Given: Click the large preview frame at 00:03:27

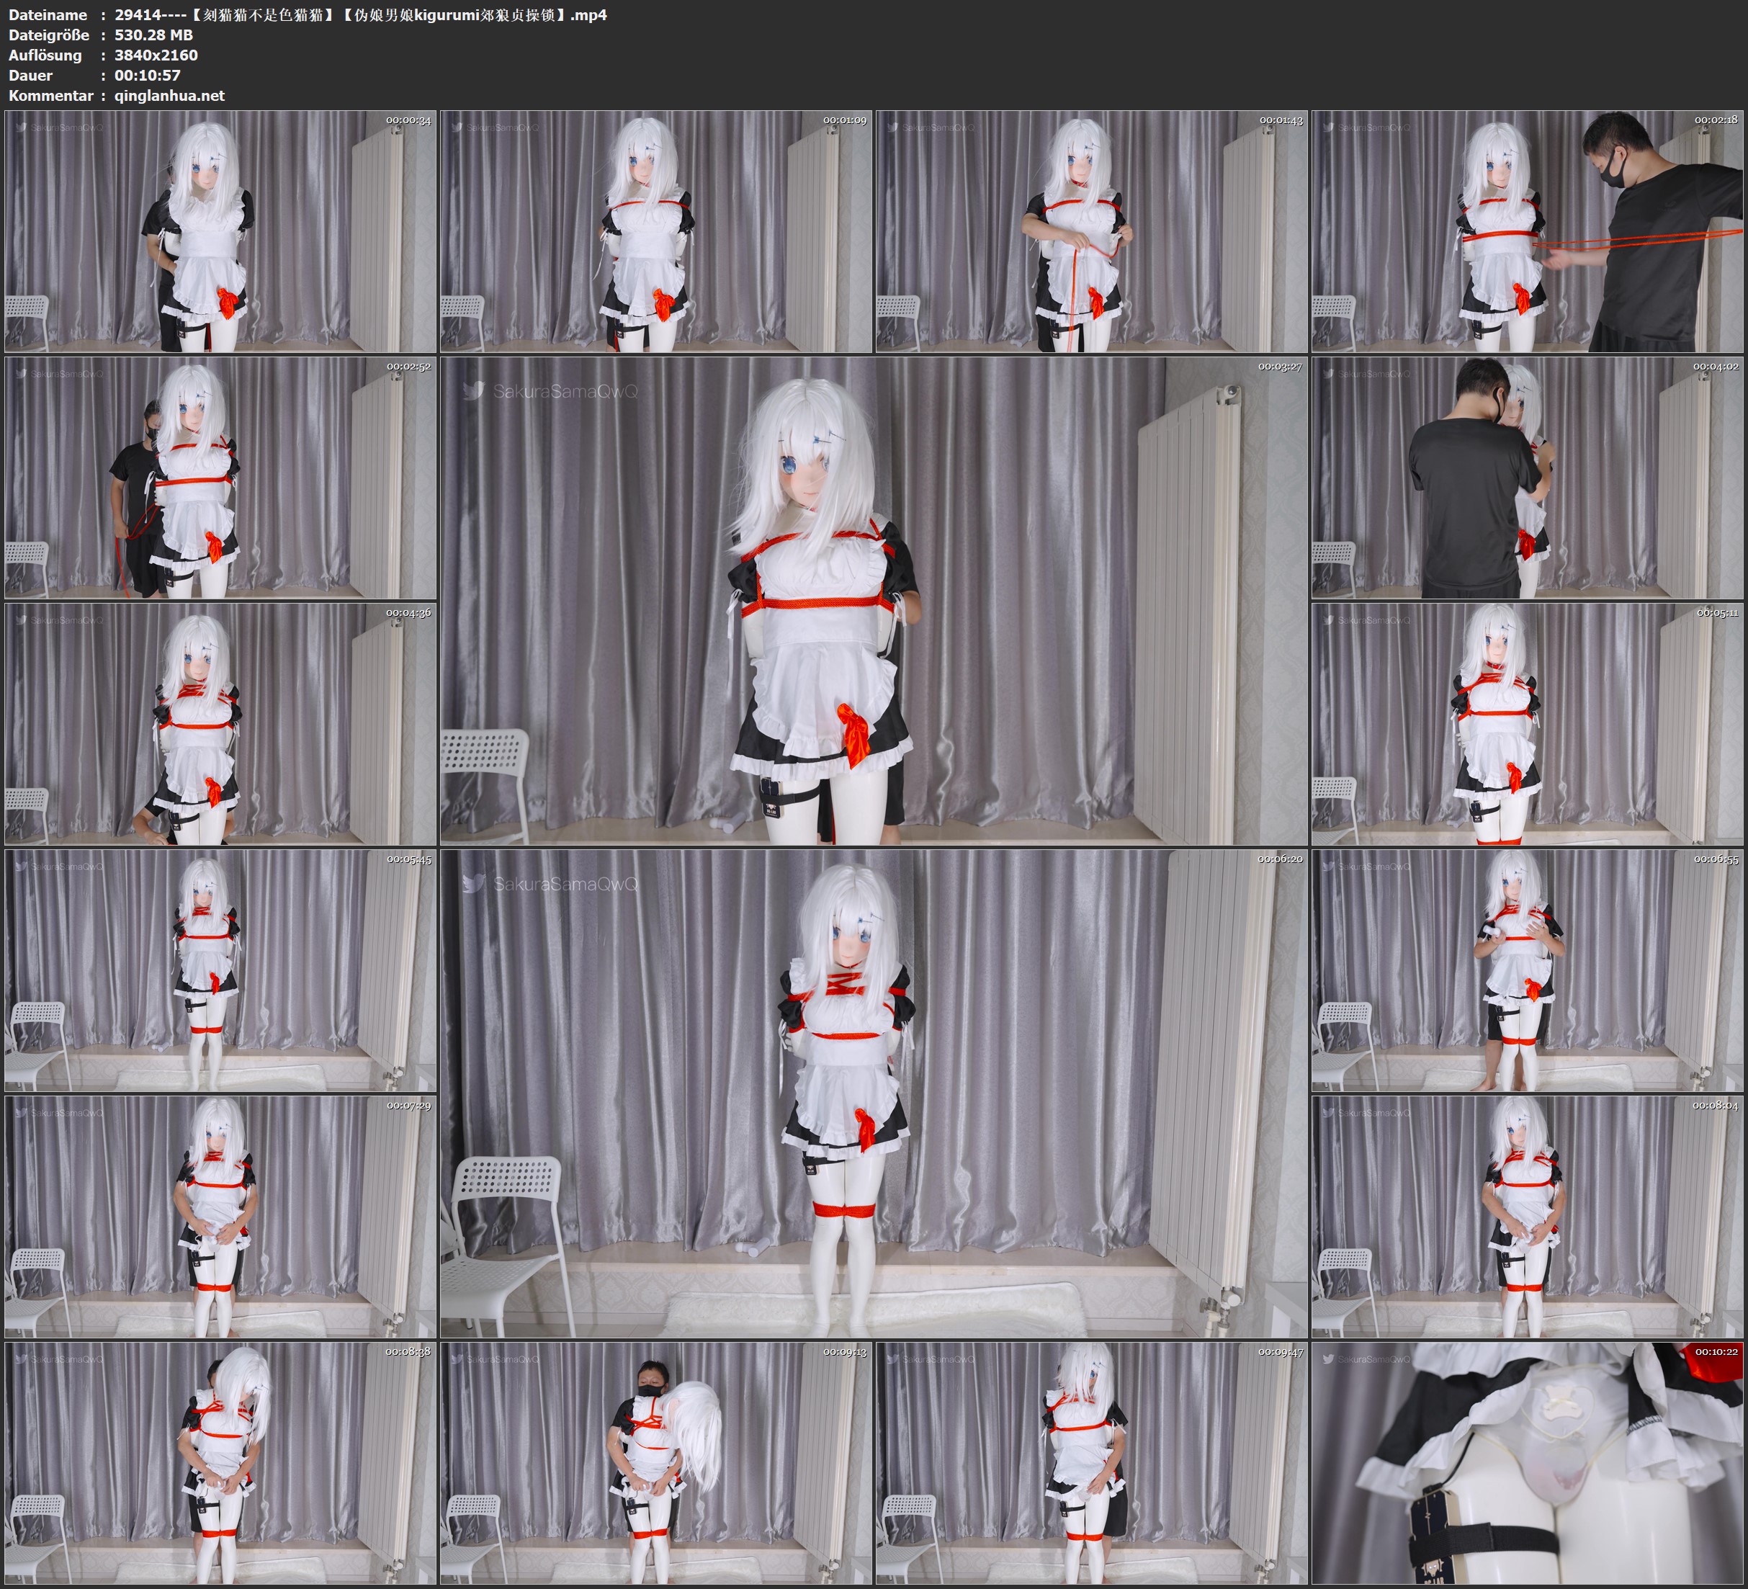Looking at the screenshot, I should click(873, 600).
